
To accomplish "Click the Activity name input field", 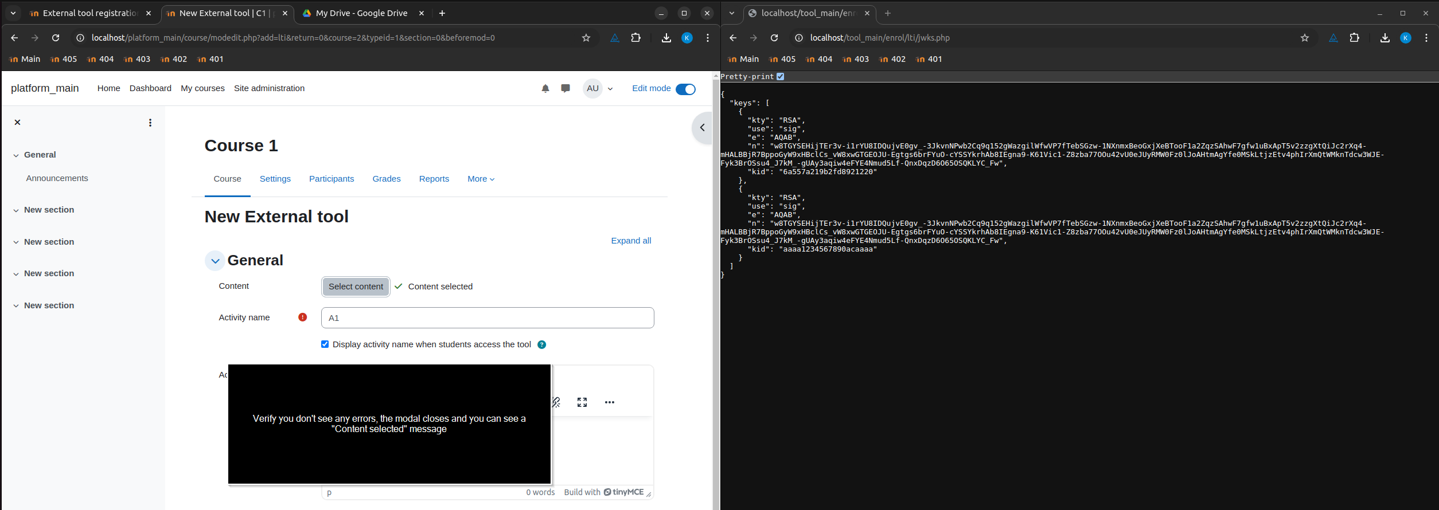I will pos(488,318).
